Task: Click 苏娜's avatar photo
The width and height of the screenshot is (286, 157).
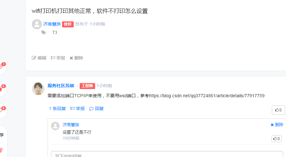Action: (38, 89)
